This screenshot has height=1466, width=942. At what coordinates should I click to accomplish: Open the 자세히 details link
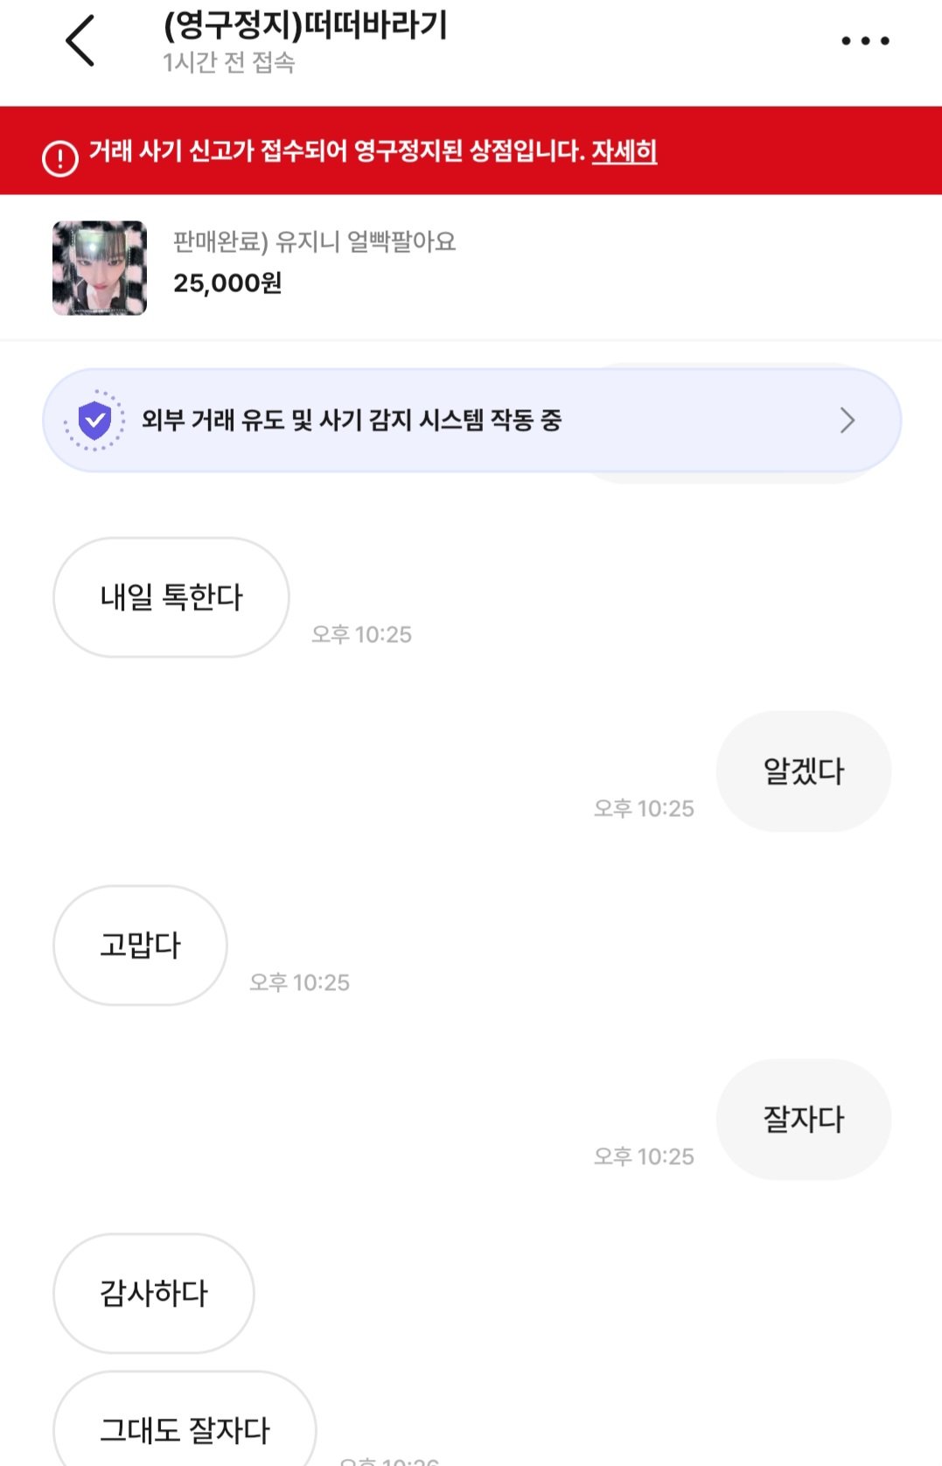click(624, 151)
